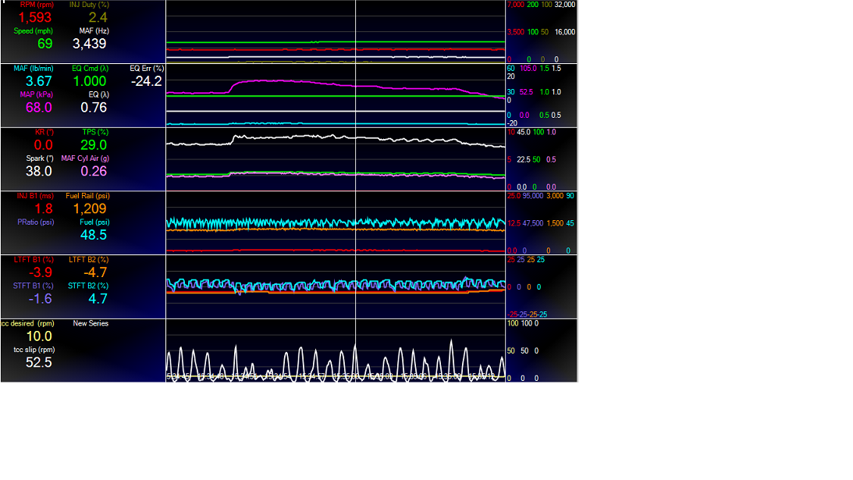853x480 pixels.
Task: Select the INJ B1 (ms) channel label
Action: (x=34, y=196)
